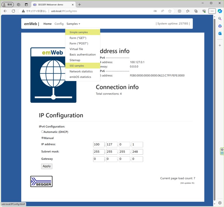Open sidebar search magnifier icon
Screen dimensions: 224x207
[x=220, y=19]
